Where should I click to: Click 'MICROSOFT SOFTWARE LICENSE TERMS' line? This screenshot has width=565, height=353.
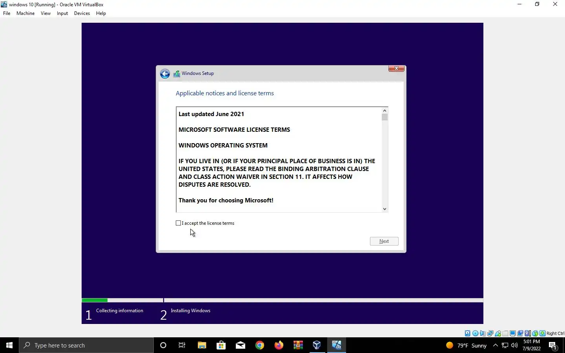coord(234,130)
